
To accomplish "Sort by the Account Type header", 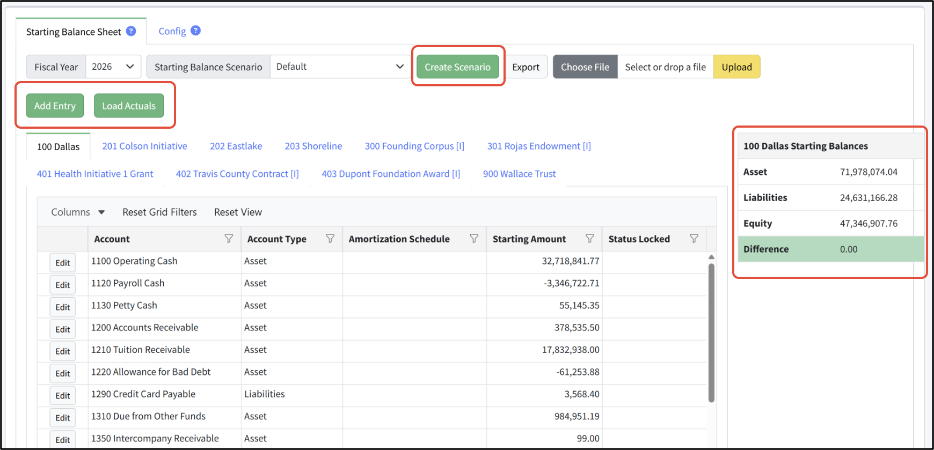I will click(x=276, y=239).
